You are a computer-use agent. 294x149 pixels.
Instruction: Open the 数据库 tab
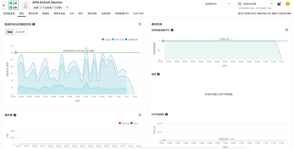[46, 14]
